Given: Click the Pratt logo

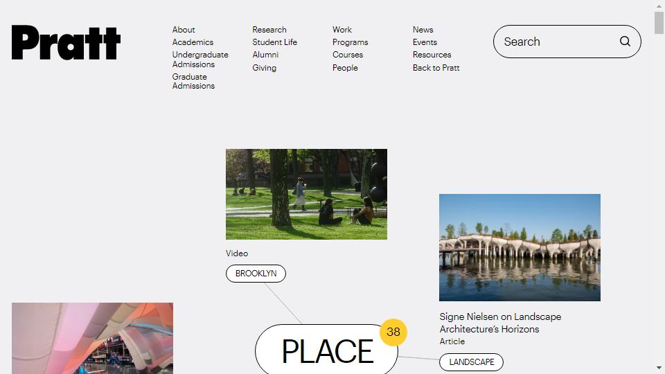Looking at the screenshot, I should click(66, 42).
